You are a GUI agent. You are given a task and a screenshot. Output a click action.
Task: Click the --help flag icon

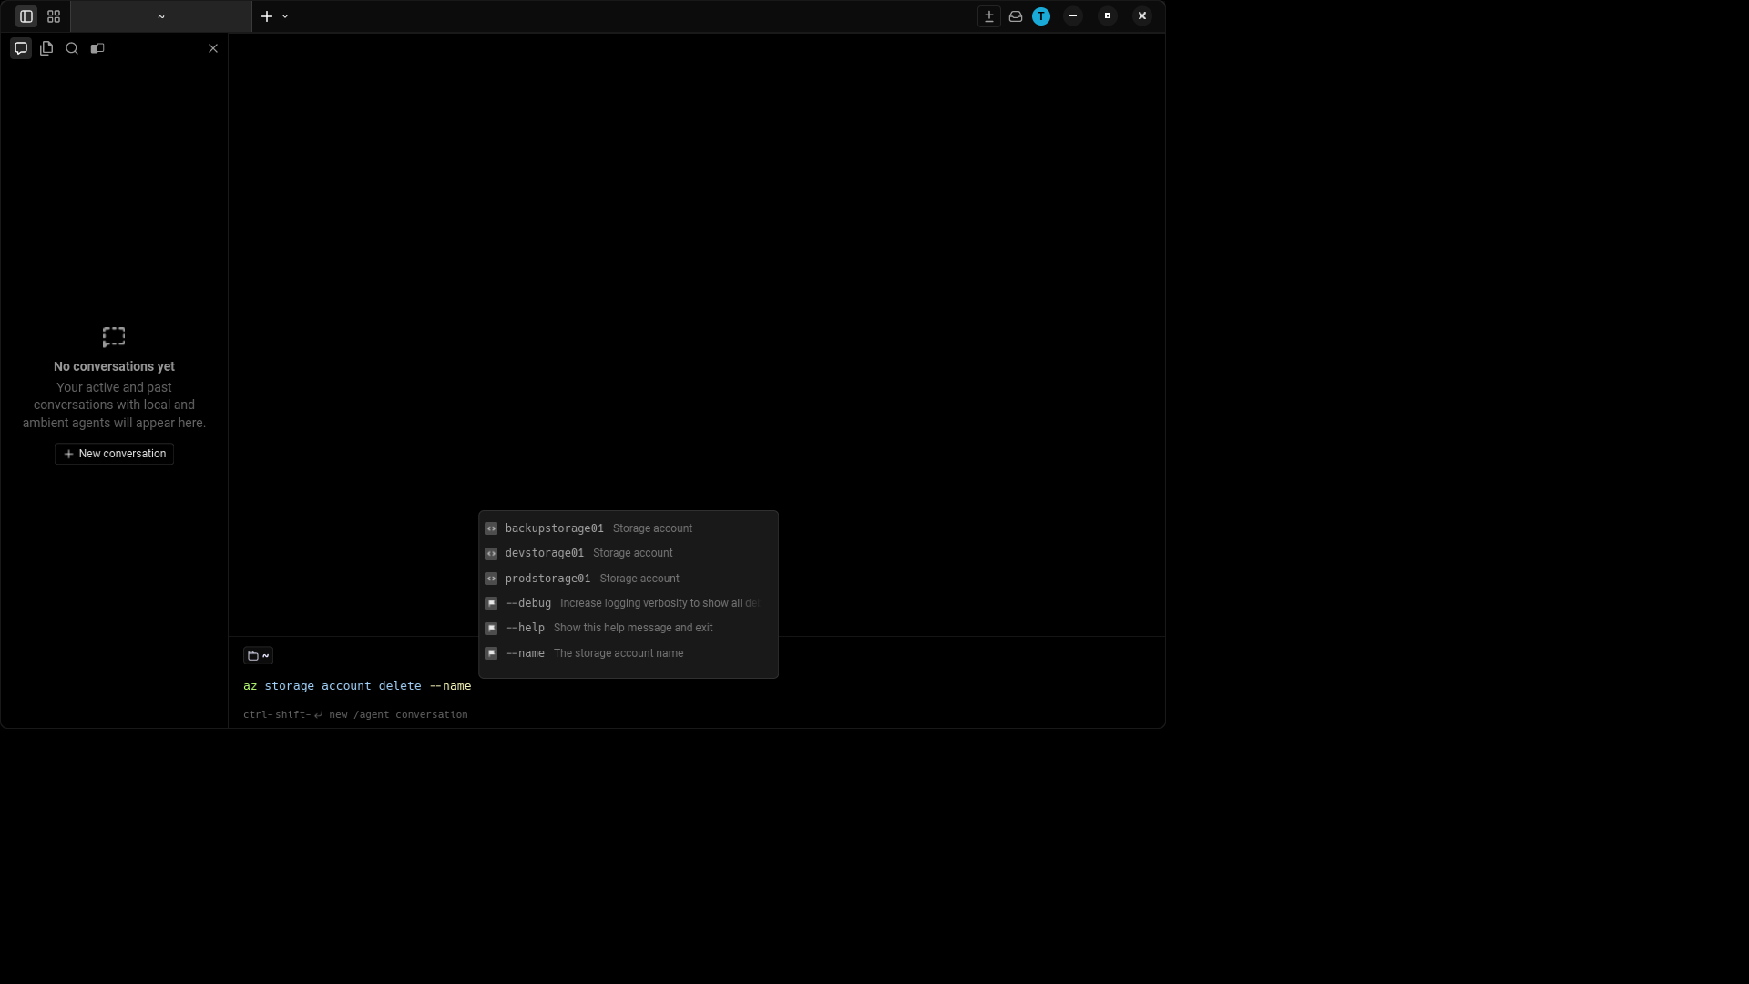[491, 628]
